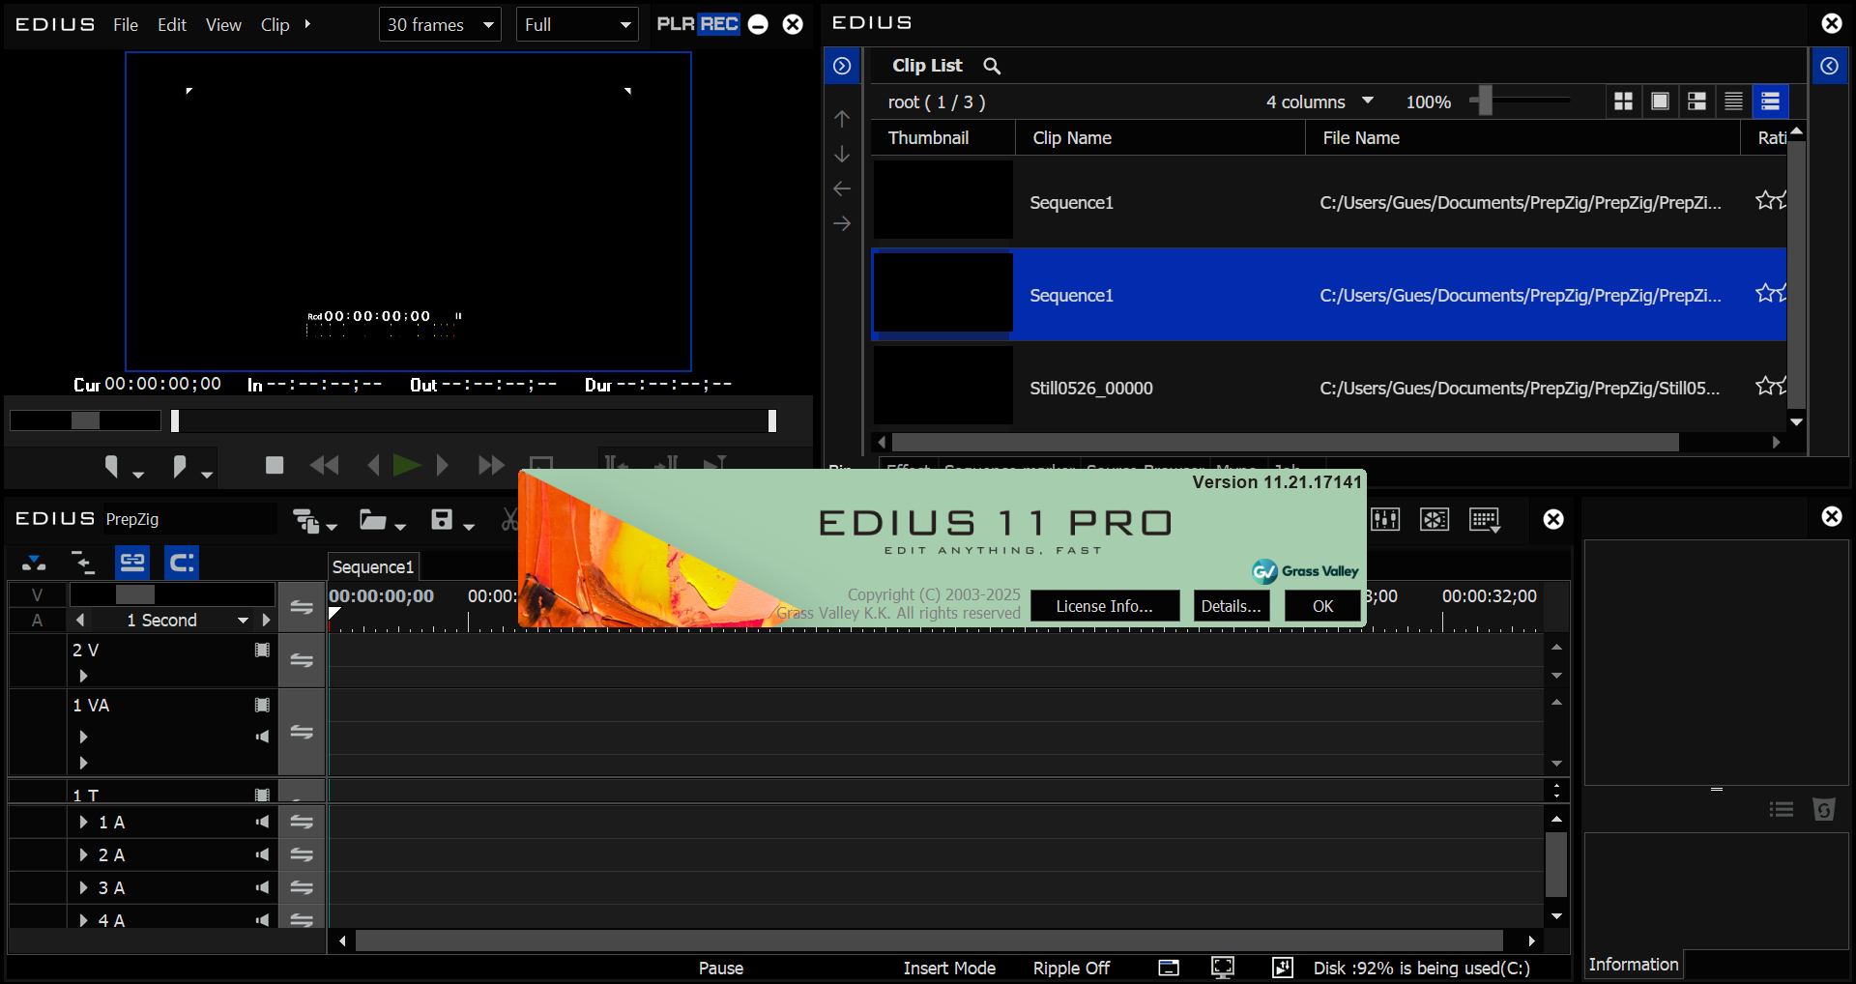Open the Edit menu
Image resolution: width=1856 pixels, height=984 pixels.
click(x=172, y=24)
